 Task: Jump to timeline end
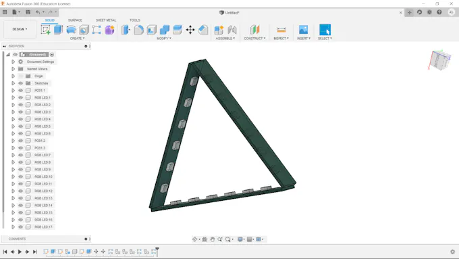coord(35,252)
